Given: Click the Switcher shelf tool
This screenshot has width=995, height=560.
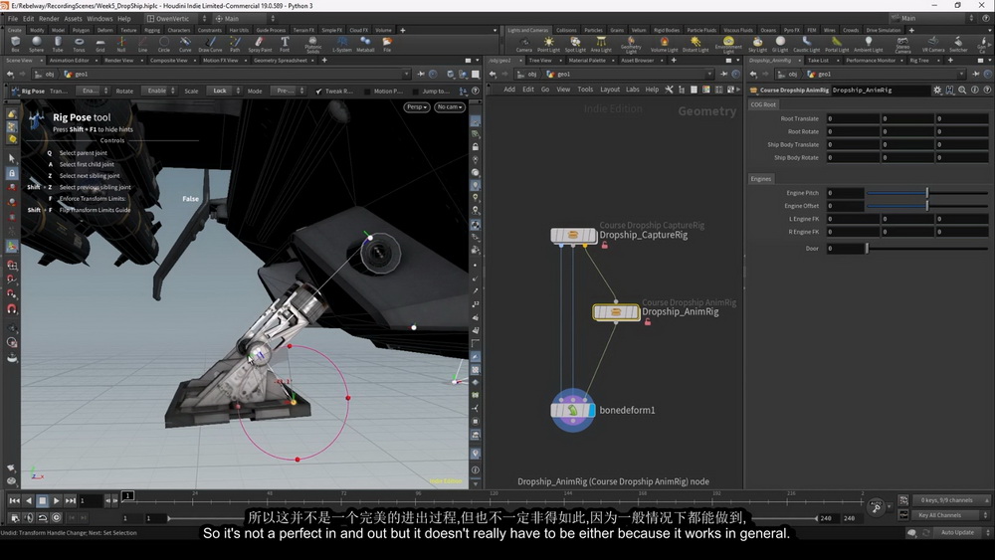Looking at the screenshot, I should pos(958,45).
